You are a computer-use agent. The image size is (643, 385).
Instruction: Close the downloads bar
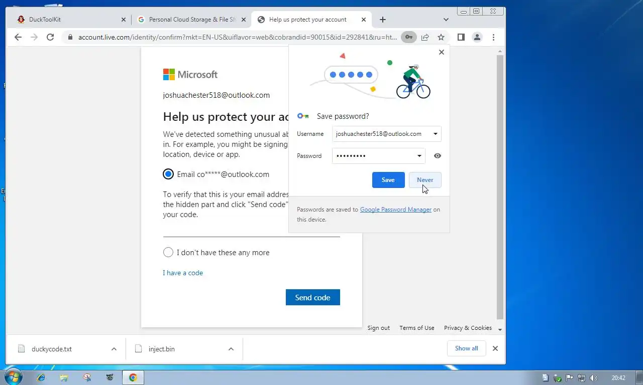[x=495, y=348]
